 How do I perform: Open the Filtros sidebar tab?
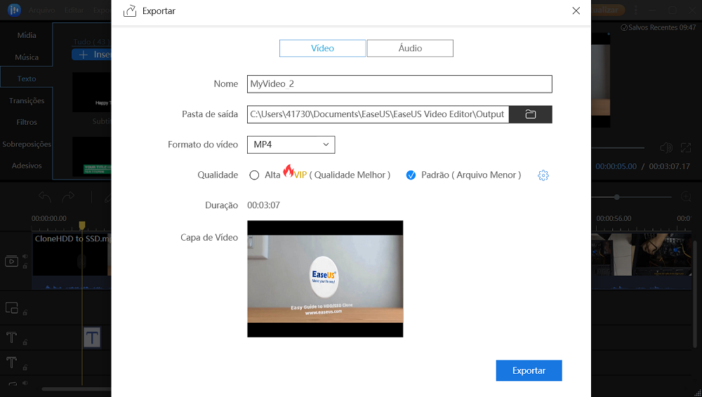[27, 122]
